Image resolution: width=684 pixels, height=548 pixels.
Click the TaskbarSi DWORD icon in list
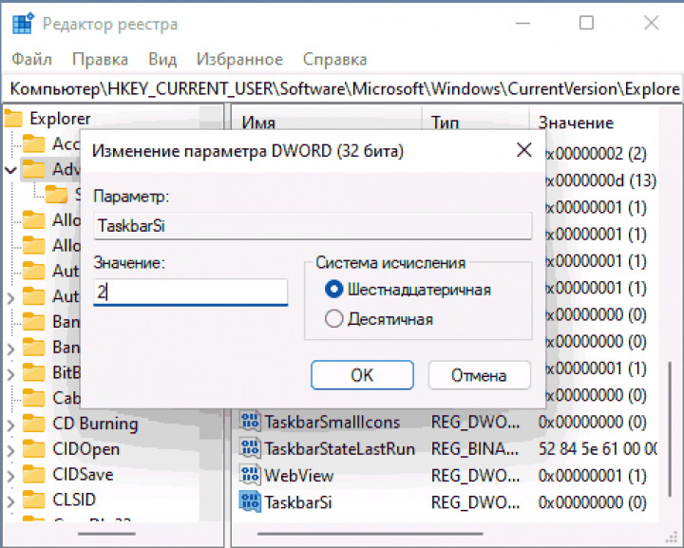coord(250,501)
